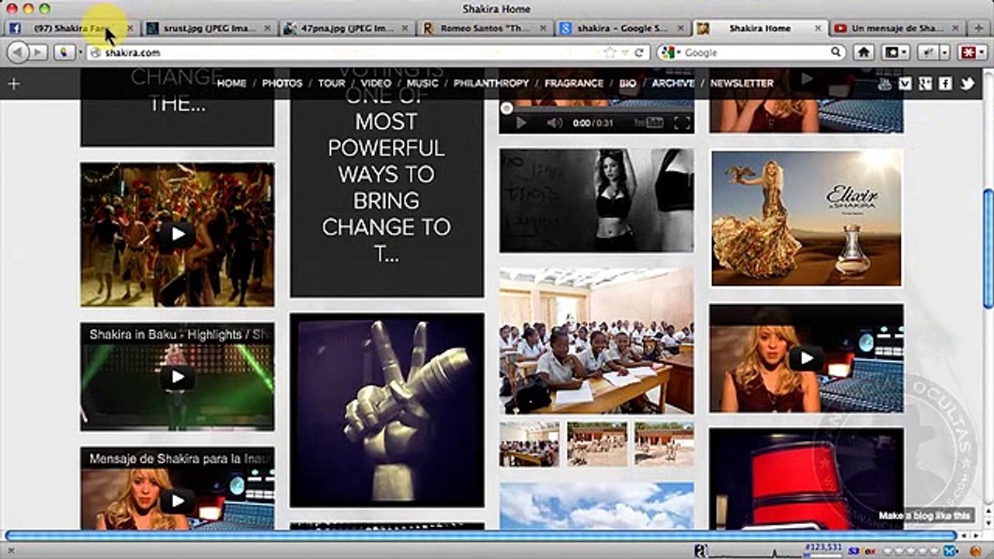Mute the embedded video's speaker icon
Screen dimensions: 994x559
pos(554,123)
